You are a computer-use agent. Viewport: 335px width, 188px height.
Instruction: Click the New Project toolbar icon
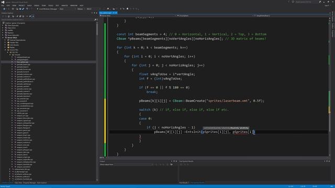click(x=13, y=9)
